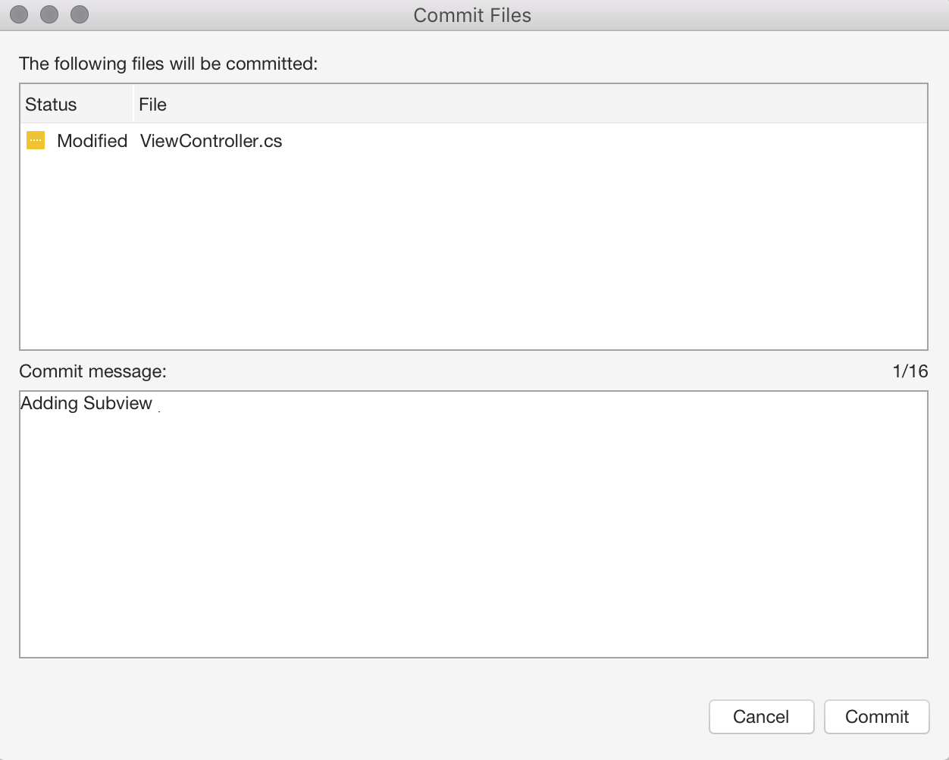This screenshot has height=760, width=949.
Task: Click the leftmost window control circle
Action: (18, 14)
